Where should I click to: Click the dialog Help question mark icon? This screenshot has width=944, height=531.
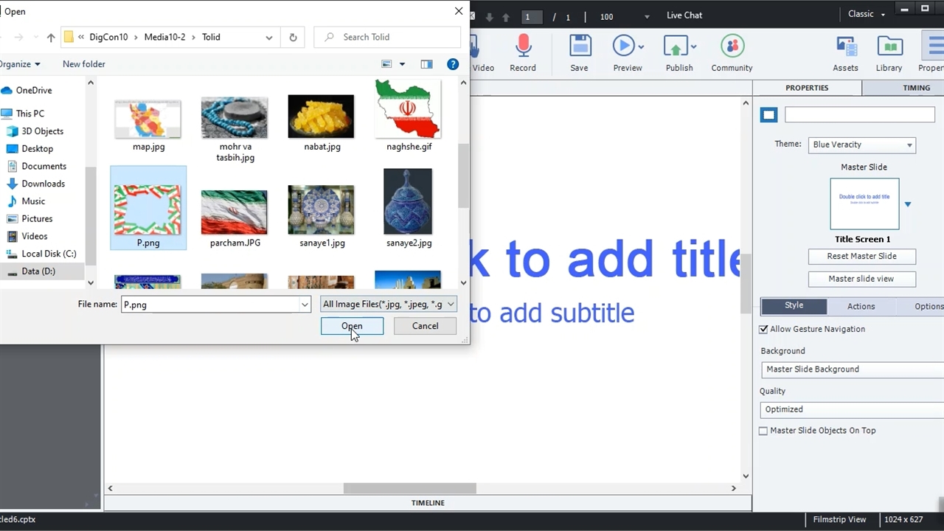pyautogui.click(x=453, y=64)
